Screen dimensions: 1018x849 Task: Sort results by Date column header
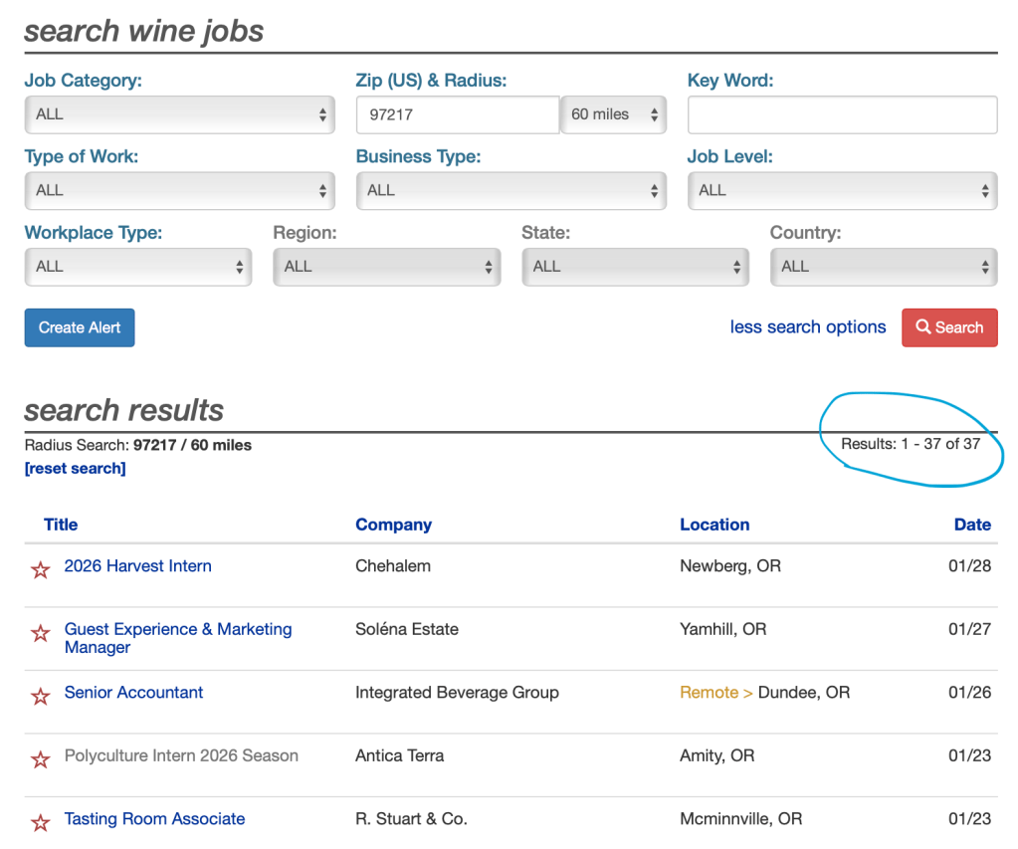[972, 525]
